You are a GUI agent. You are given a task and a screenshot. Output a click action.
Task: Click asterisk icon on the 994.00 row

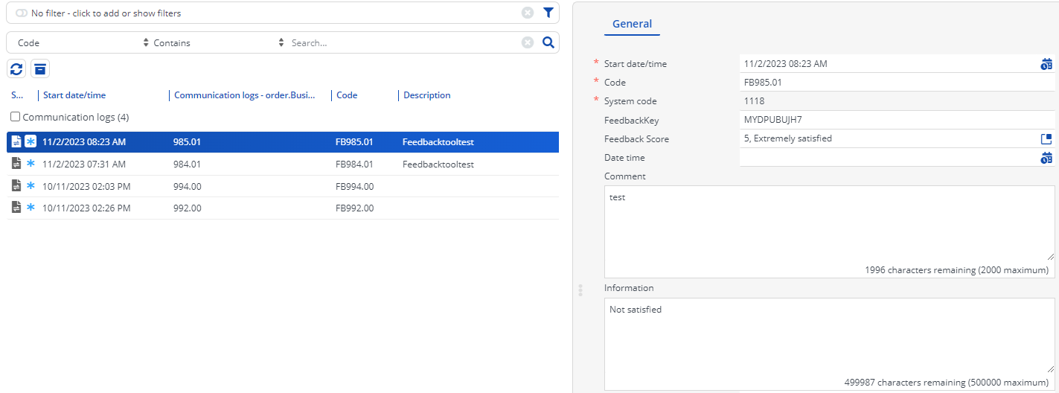(x=31, y=185)
